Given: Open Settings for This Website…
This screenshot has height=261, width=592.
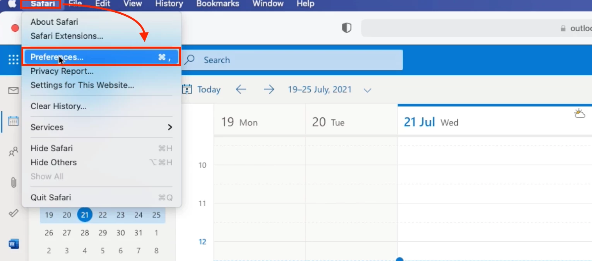Looking at the screenshot, I should (101, 85).
